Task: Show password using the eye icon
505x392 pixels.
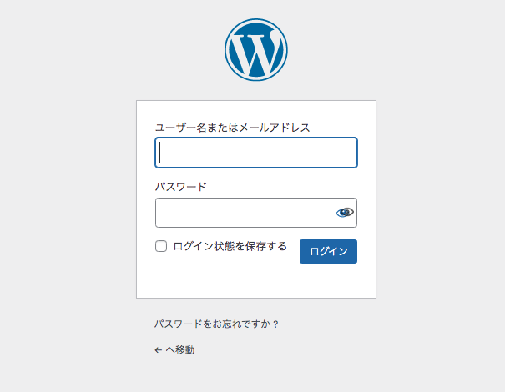Action: pyautogui.click(x=345, y=213)
